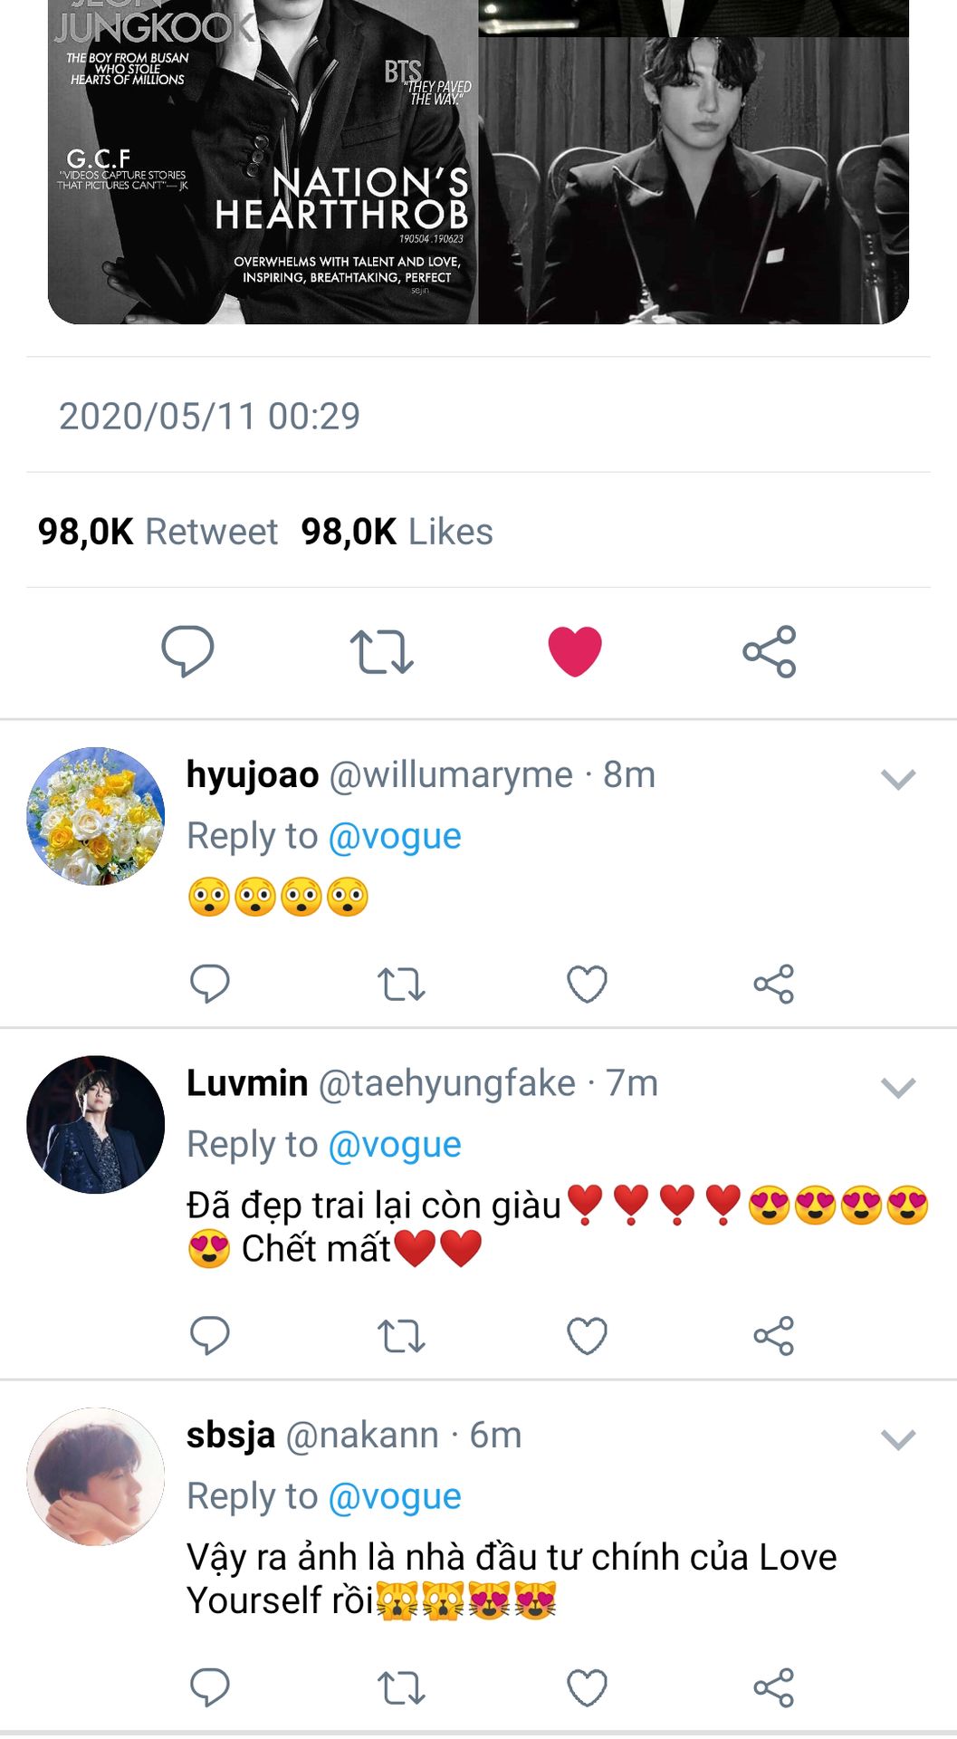Open hyujoao's flower profile picture

(x=96, y=816)
